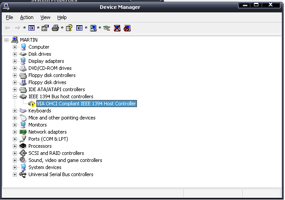Select SCSI and RAID controllers label

tap(56, 153)
